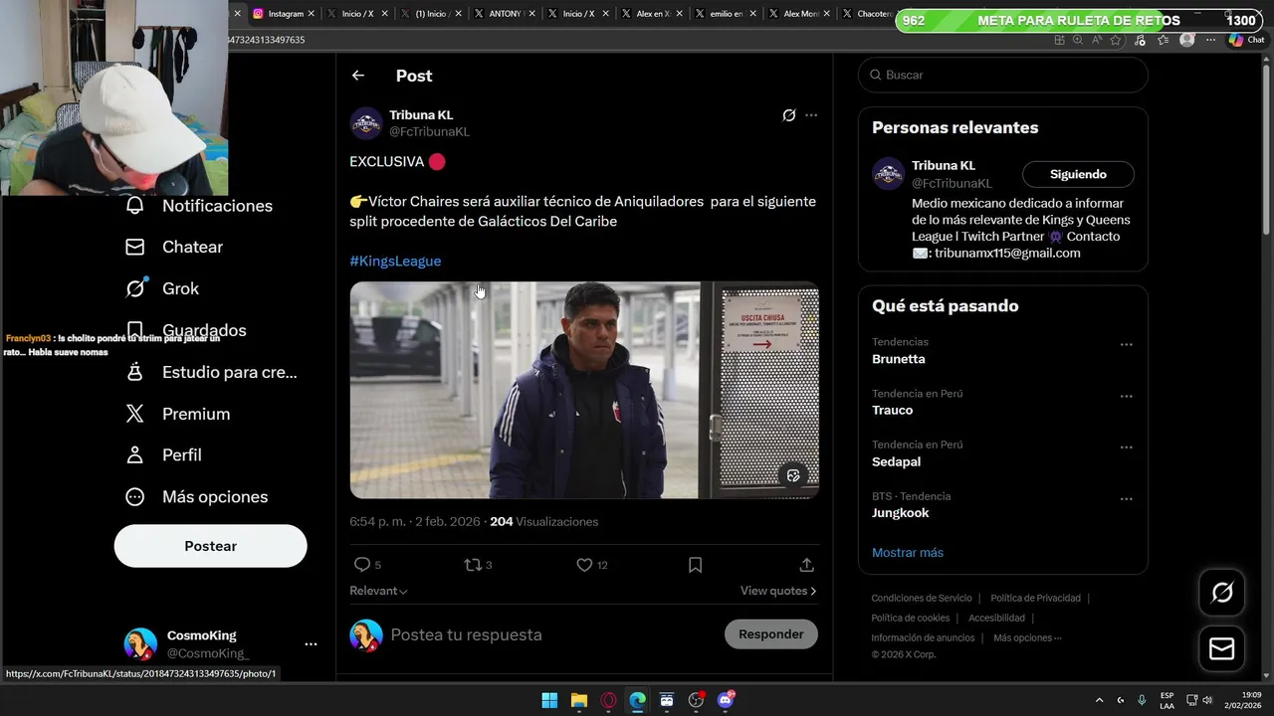Switch to the Alex en X tab

651,14
